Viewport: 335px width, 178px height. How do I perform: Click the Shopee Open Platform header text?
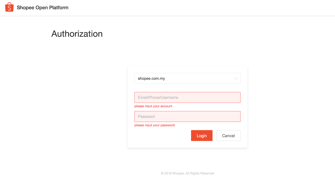[x=42, y=7]
